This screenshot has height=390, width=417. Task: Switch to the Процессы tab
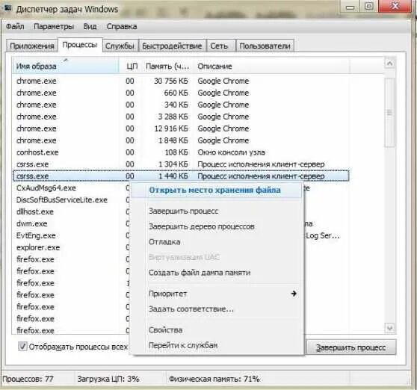click(x=80, y=45)
